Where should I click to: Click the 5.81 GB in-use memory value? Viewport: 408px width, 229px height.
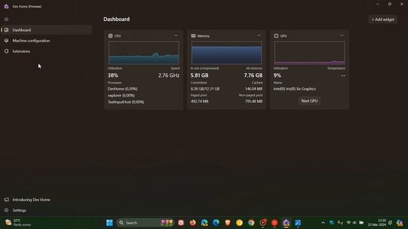click(200, 75)
